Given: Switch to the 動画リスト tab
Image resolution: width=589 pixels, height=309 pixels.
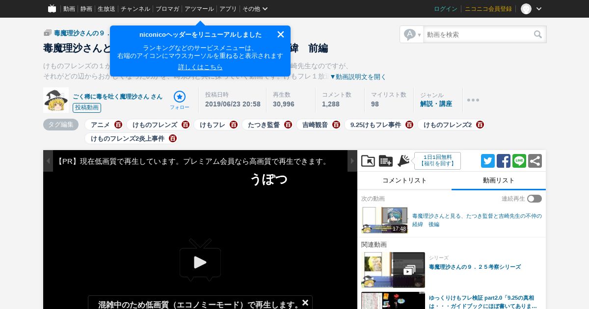Looking at the screenshot, I should point(499,180).
